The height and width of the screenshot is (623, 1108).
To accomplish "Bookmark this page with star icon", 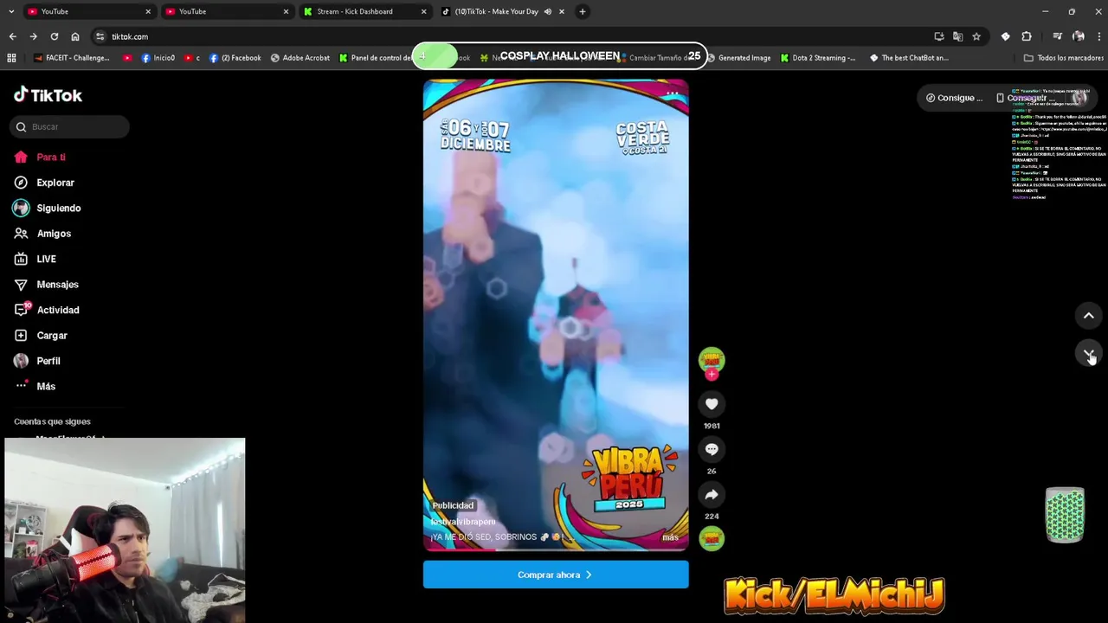I will click(x=976, y=36).
